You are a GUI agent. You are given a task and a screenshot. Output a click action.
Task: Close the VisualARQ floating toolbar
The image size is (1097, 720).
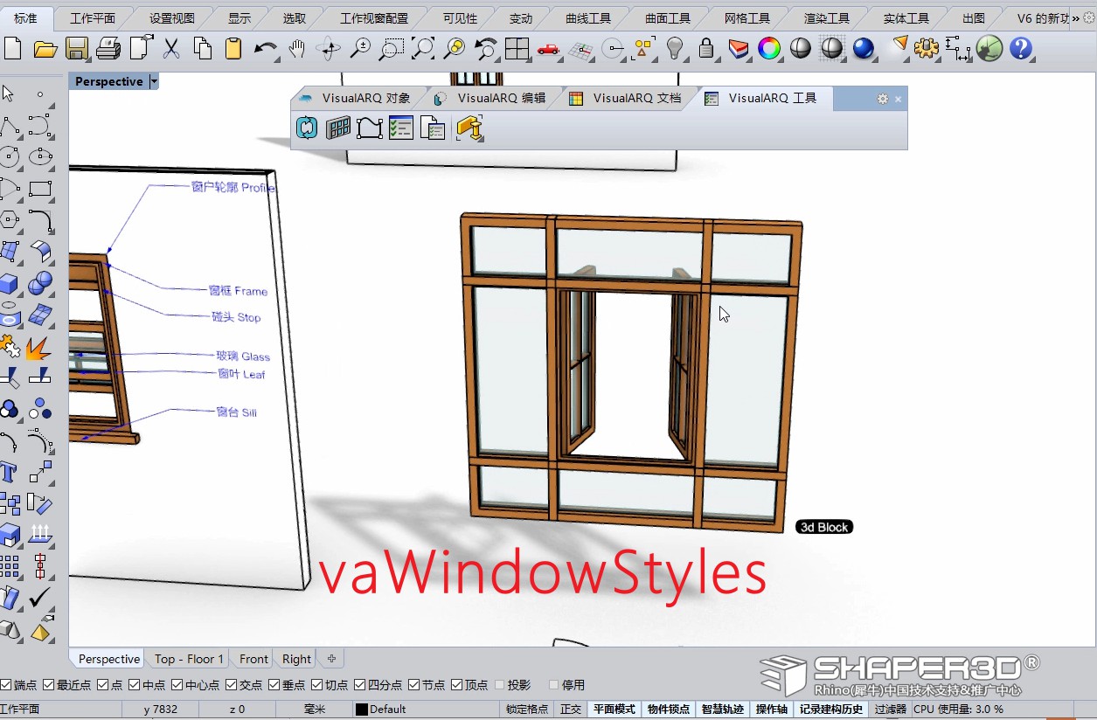click(x=898, y=99)
